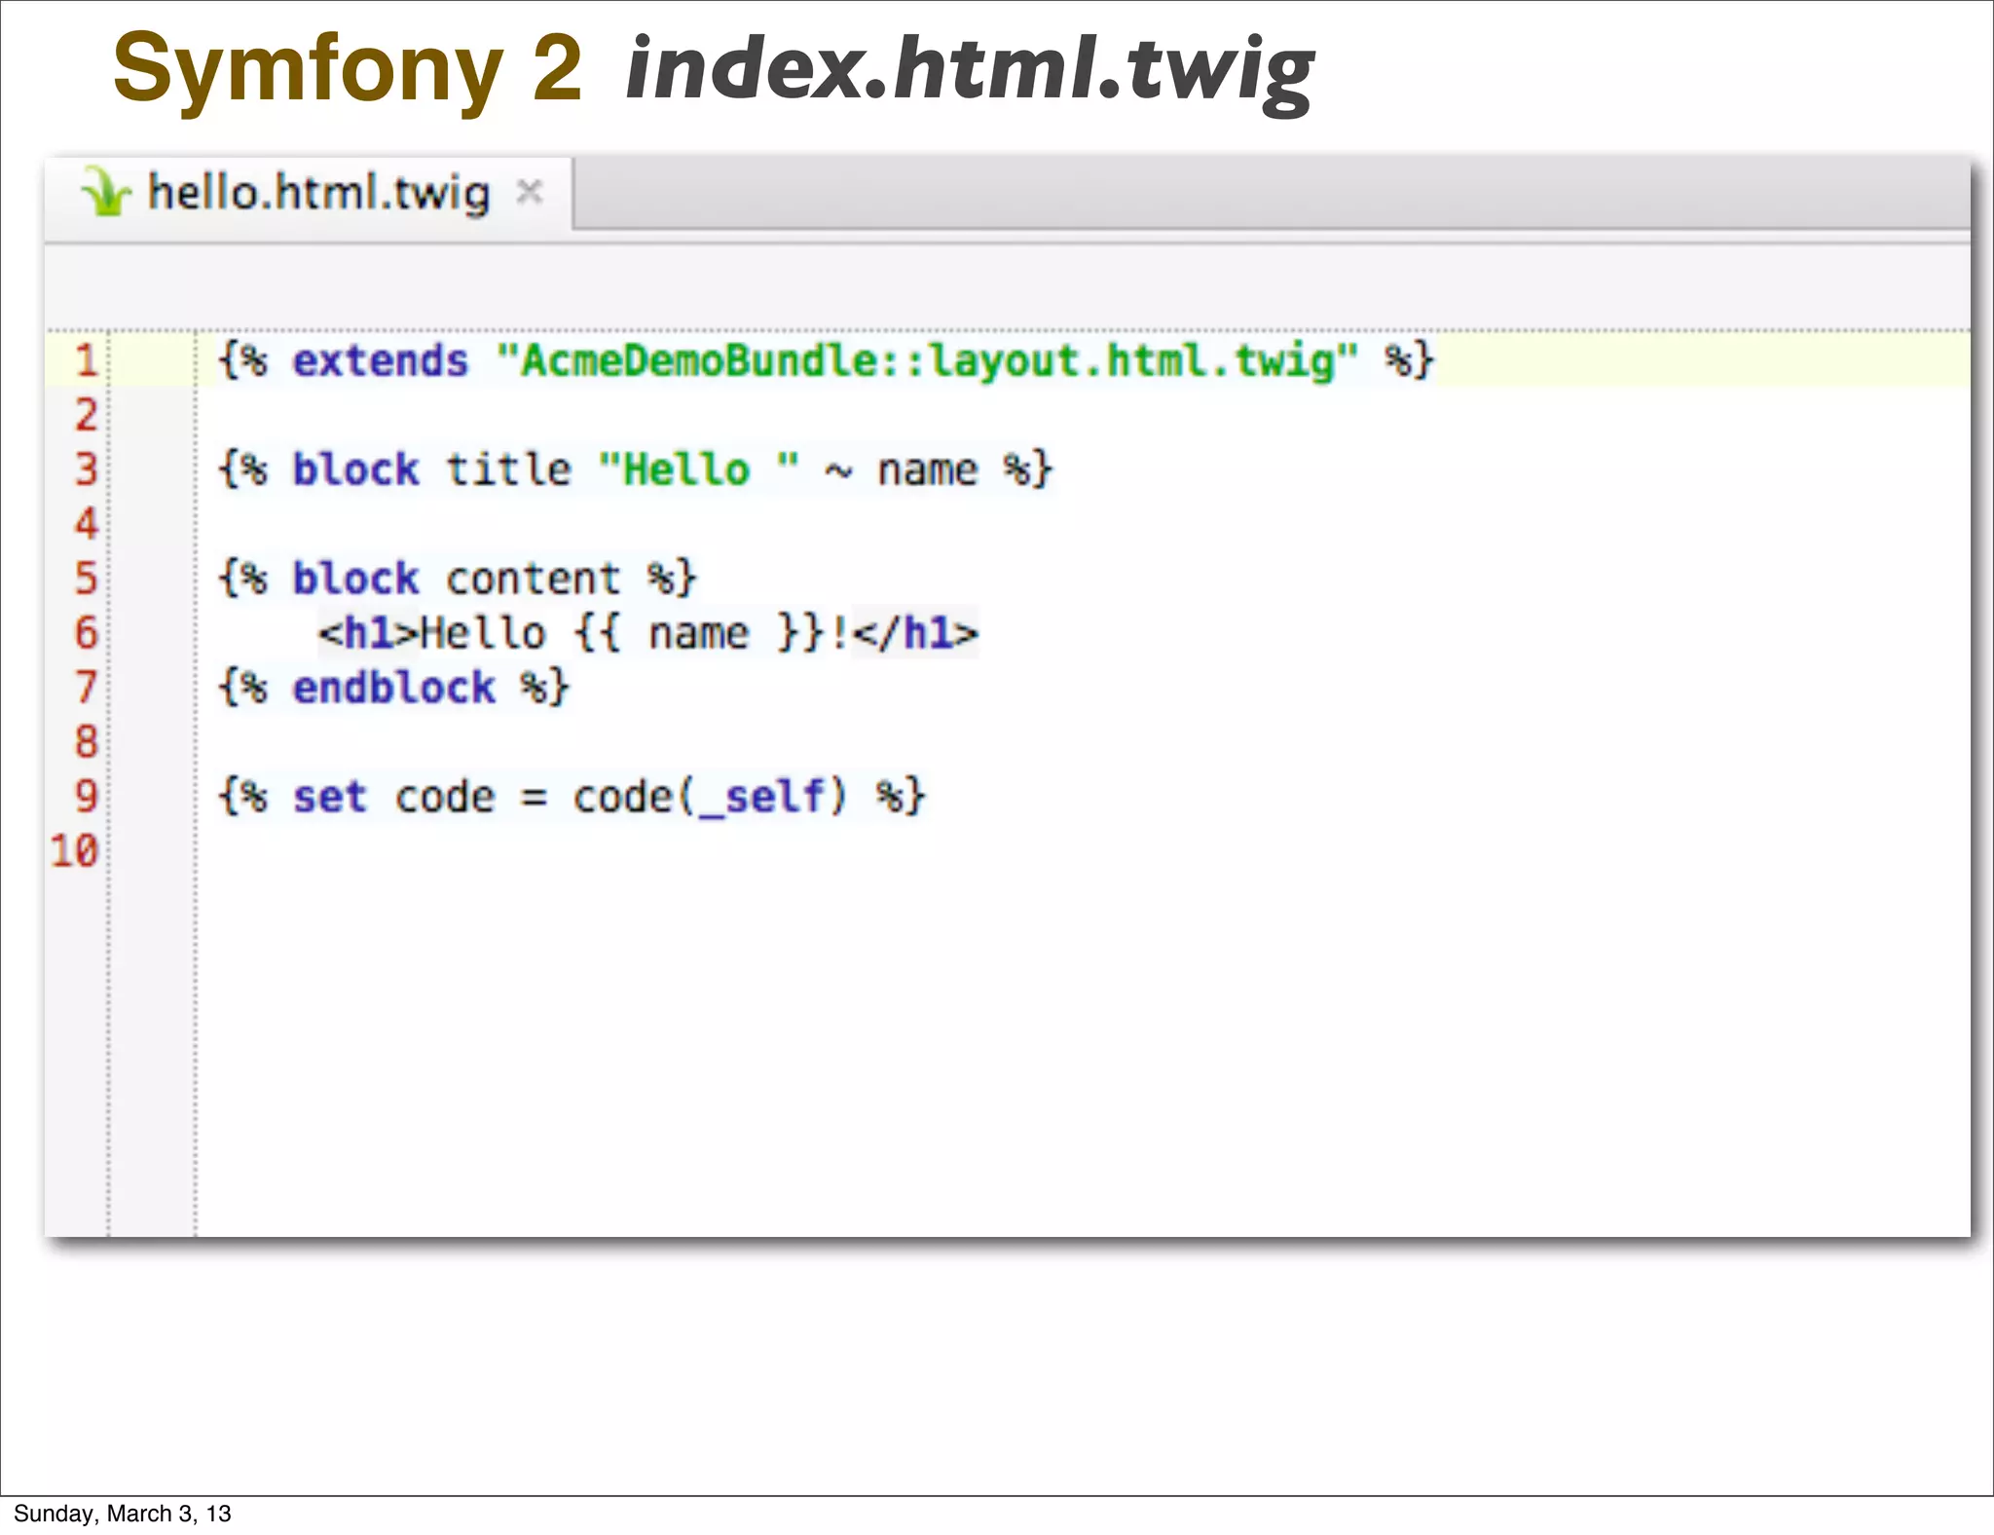This screenshot has height=1535, width=1994.
Task: Click the 'set' keyword on line 9
Action: (330, 797)
